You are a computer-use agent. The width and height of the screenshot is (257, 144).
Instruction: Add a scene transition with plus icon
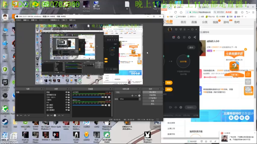click(x=132, y=96)
